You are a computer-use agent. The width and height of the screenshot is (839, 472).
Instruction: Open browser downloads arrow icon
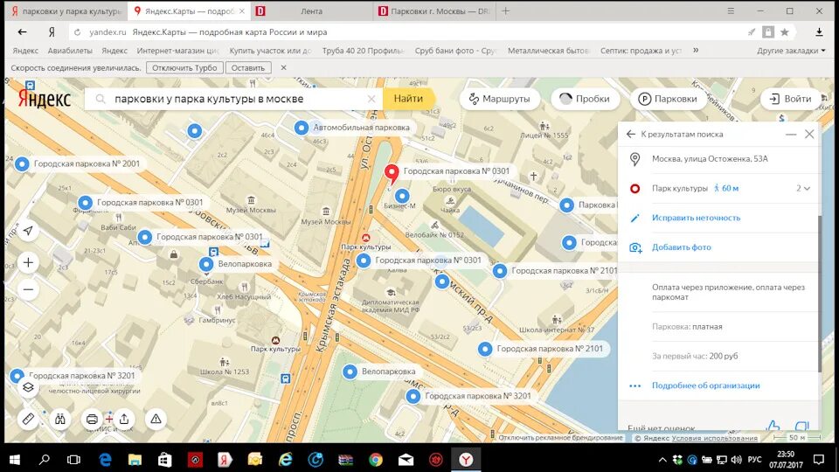click(819, 32)
